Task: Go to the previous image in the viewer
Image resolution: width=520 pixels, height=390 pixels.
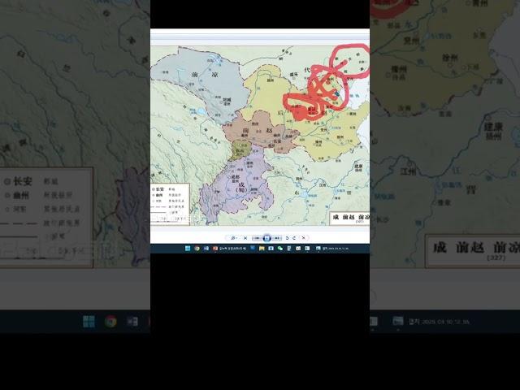Action: tap(257, 238)
